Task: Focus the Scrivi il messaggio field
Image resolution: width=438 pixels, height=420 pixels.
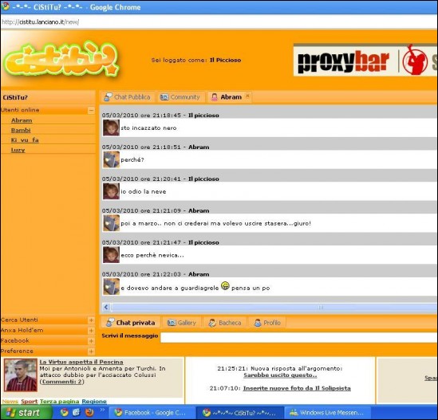Action: pyautogui.click(x=299, y=337)
